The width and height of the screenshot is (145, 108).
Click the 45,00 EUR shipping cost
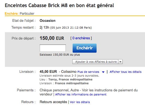point(48,72)
